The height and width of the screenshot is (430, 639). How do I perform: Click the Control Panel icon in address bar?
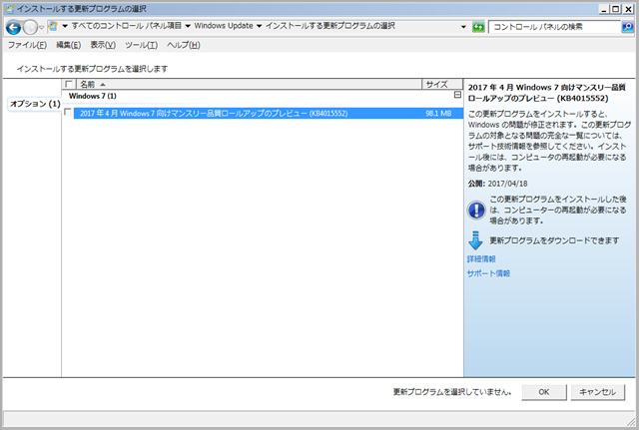pos(53,27)
